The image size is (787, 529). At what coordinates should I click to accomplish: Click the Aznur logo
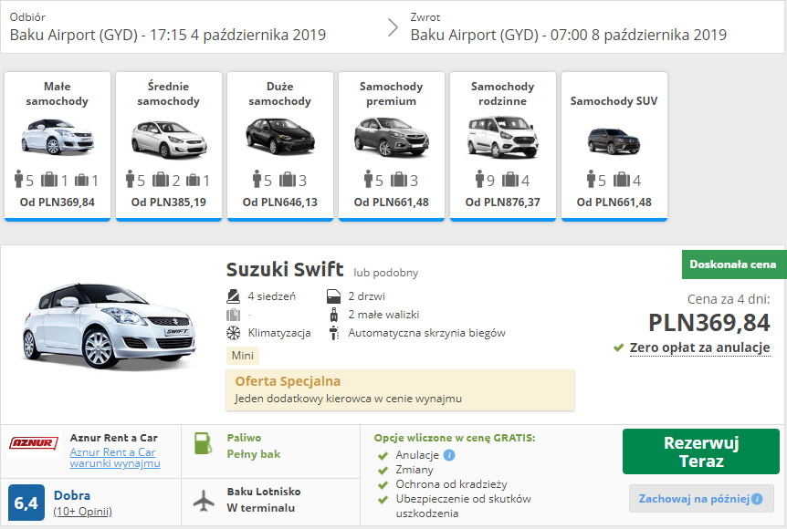tap(34, 443)
